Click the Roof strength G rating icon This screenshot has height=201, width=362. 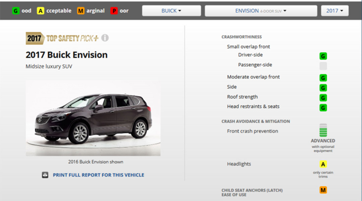pos(323,98)
